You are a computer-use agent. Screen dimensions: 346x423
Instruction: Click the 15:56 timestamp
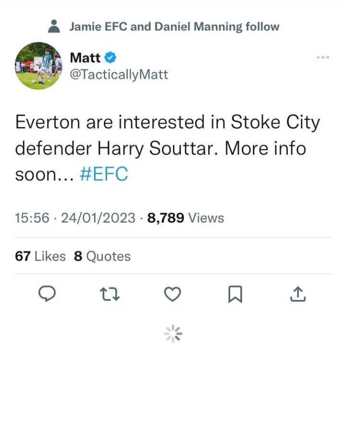(x=32, y=218)
